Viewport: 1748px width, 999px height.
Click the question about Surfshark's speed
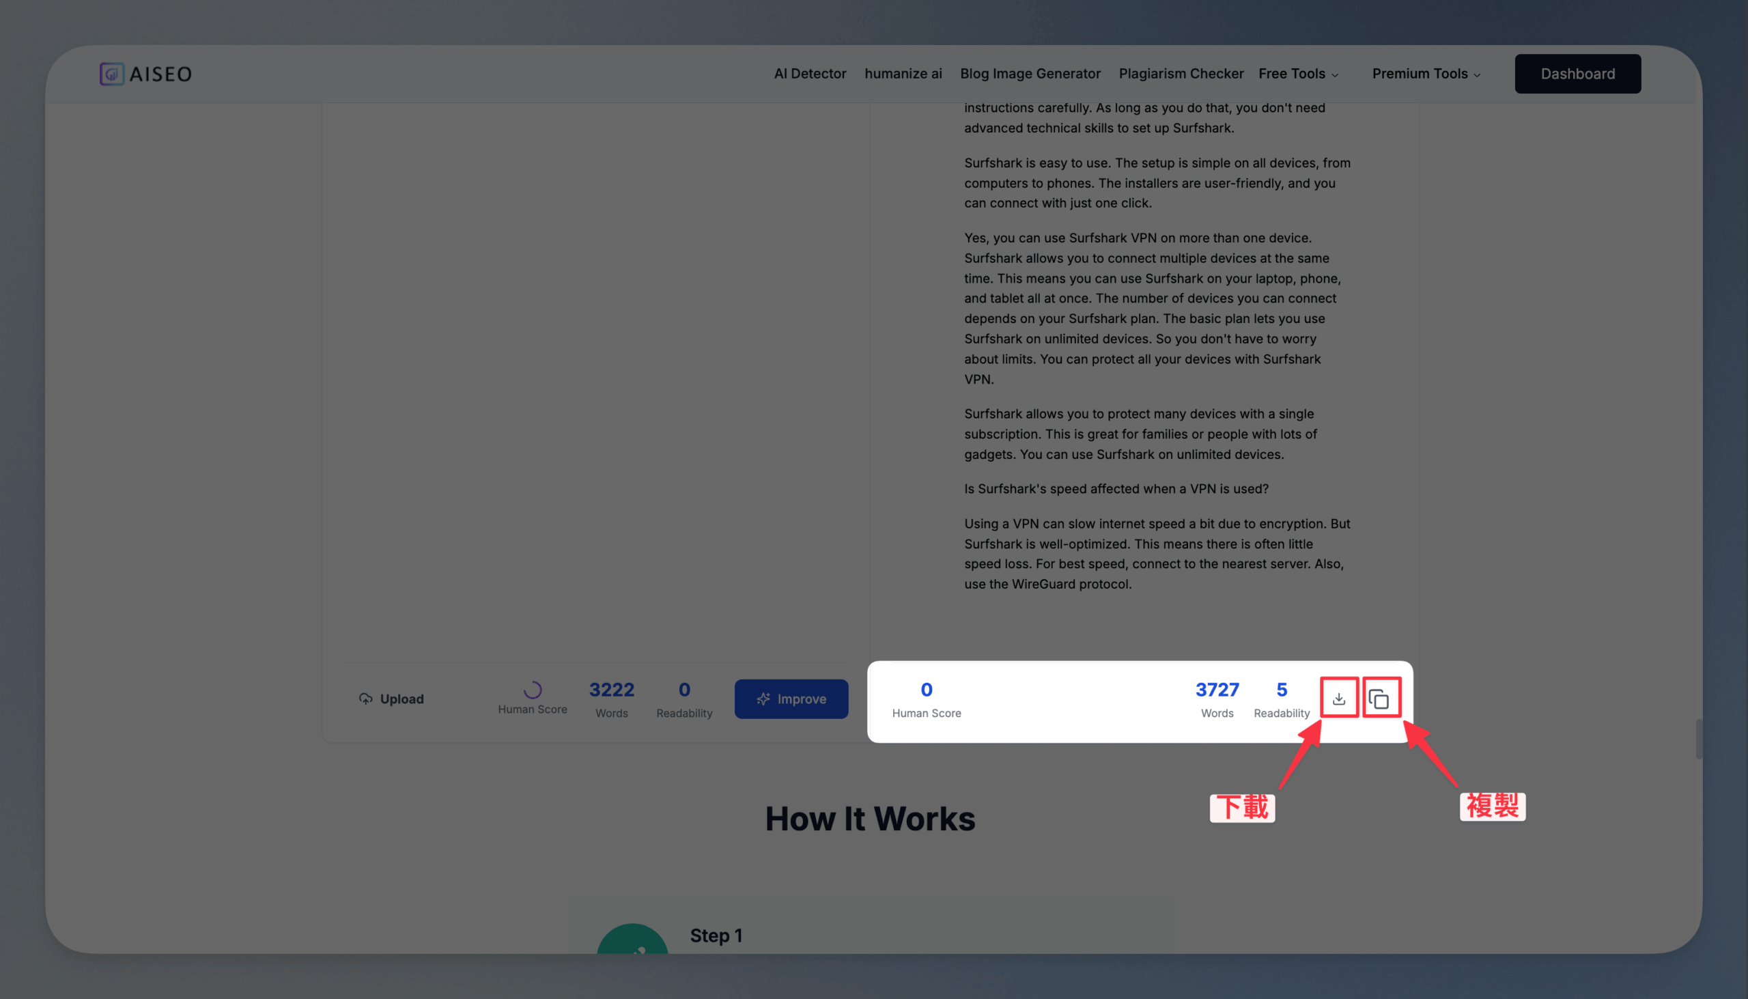point(1116,488)
